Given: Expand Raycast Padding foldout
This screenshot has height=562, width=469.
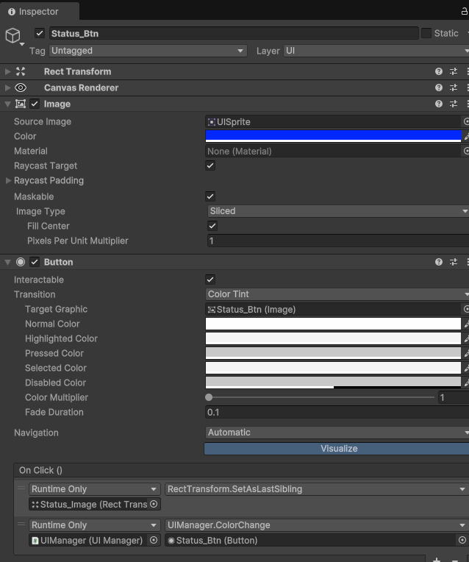Looking at the screenshot, I should (8, 181).
